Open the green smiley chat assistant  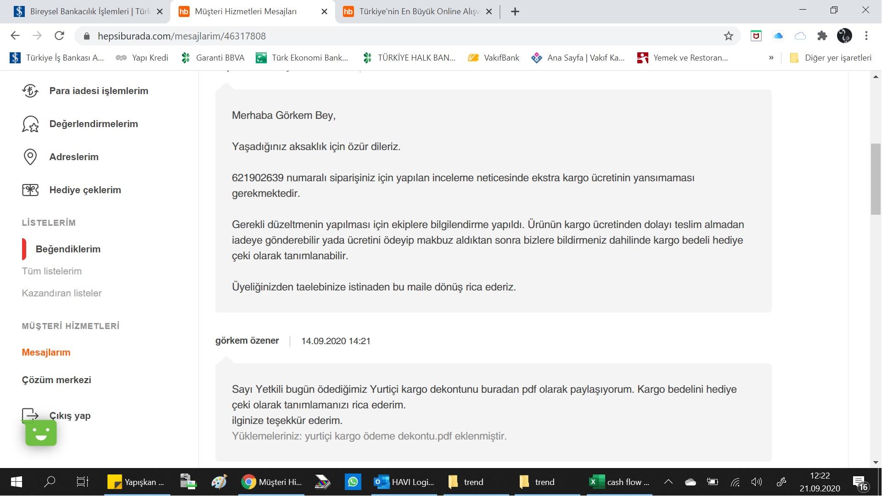pyautogui.click(x=41, y=433)
